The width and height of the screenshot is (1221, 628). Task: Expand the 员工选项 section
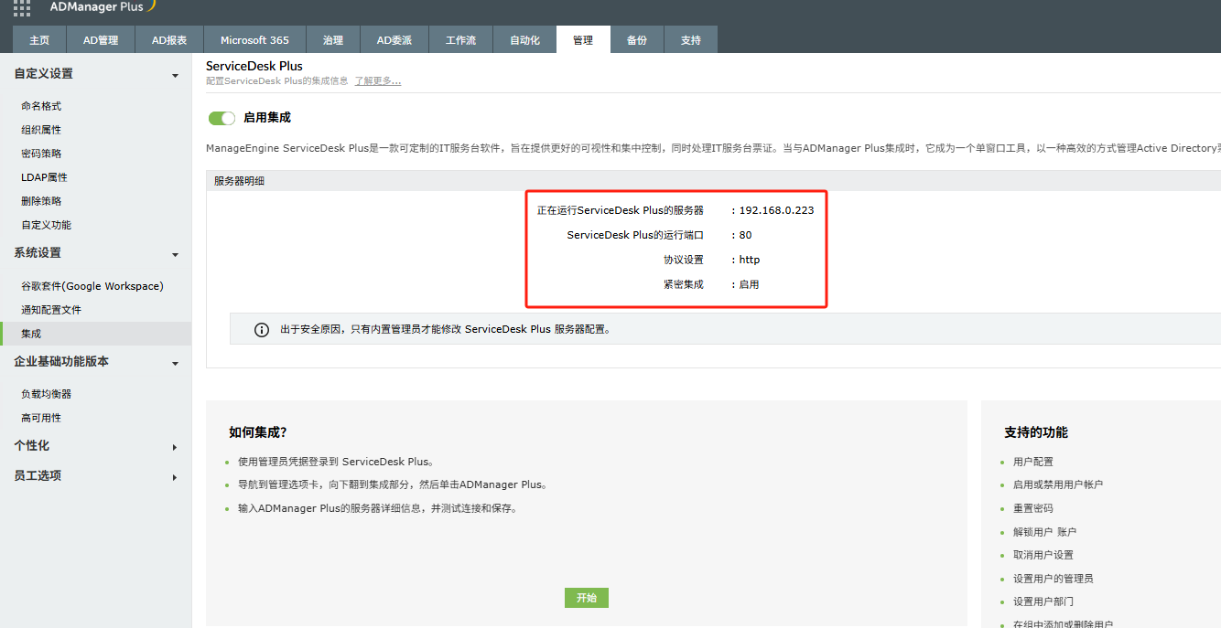pos(175,477)
